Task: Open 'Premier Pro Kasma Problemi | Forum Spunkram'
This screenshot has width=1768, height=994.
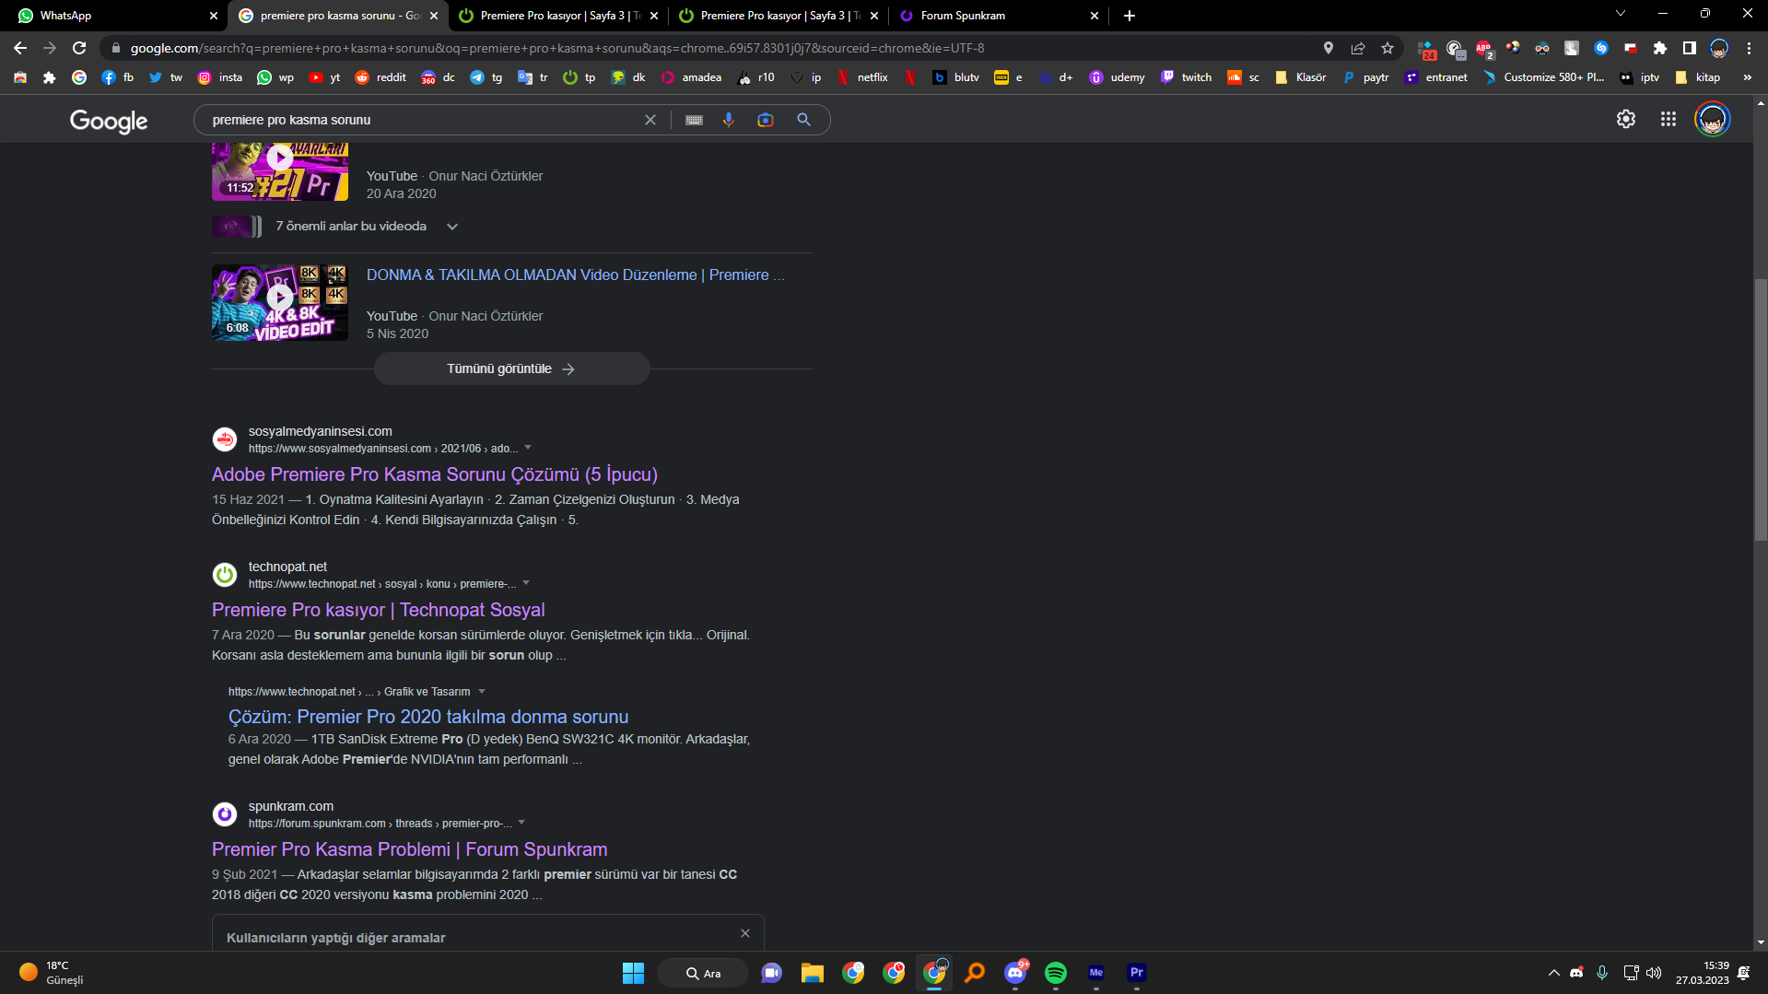Action: [x=410, y=849]
